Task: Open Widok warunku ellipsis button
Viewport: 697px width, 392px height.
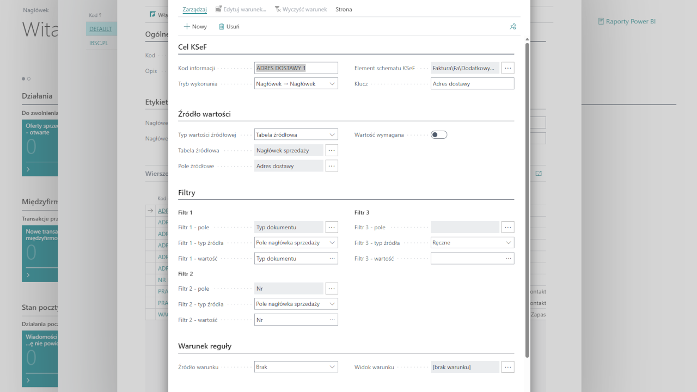Action: 508,367
